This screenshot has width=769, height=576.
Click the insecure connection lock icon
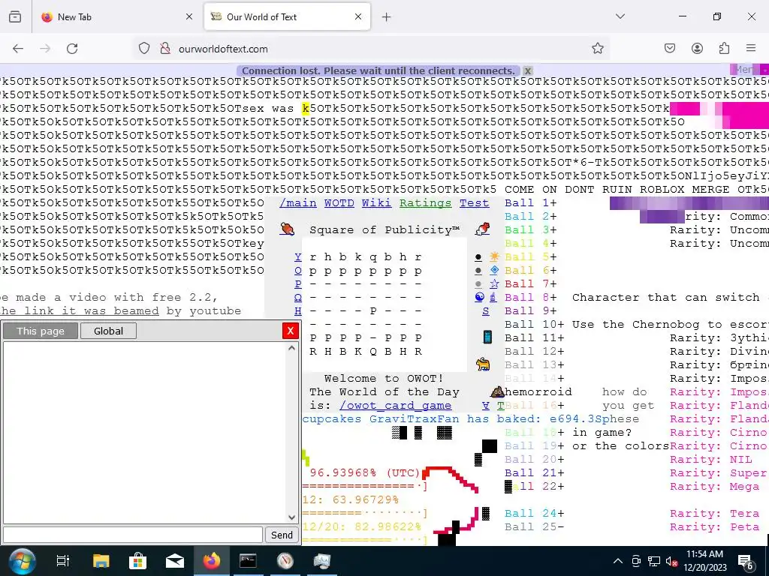[x=165, y=49]
